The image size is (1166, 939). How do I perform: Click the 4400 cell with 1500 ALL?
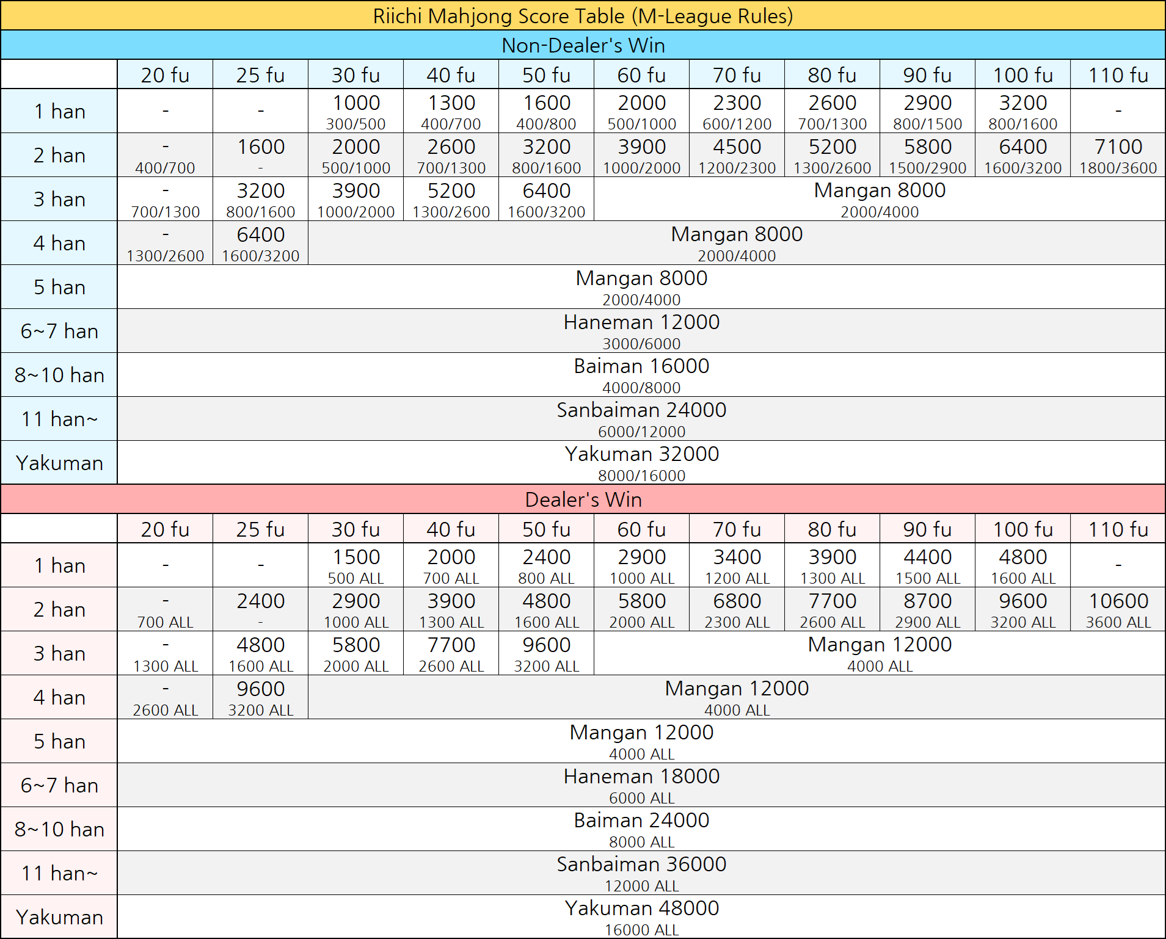[x=927, y=565]
